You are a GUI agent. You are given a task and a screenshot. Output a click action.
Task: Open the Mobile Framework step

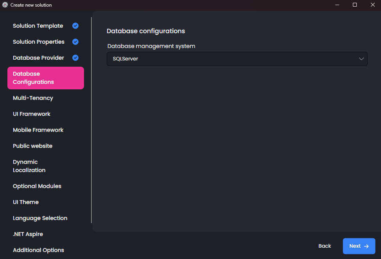(x=38, y=130)
